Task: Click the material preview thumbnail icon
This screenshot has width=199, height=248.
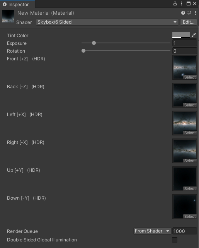Action: (x=8, y=17)
